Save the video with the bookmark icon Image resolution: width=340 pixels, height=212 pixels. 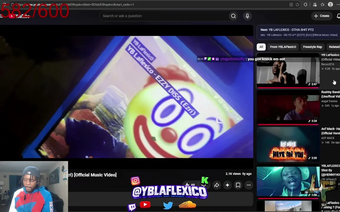point(238,185)
